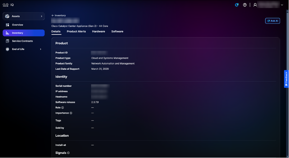Switch to the Product Alerts tab
The image size is (289, 158).
coord(76,32)
